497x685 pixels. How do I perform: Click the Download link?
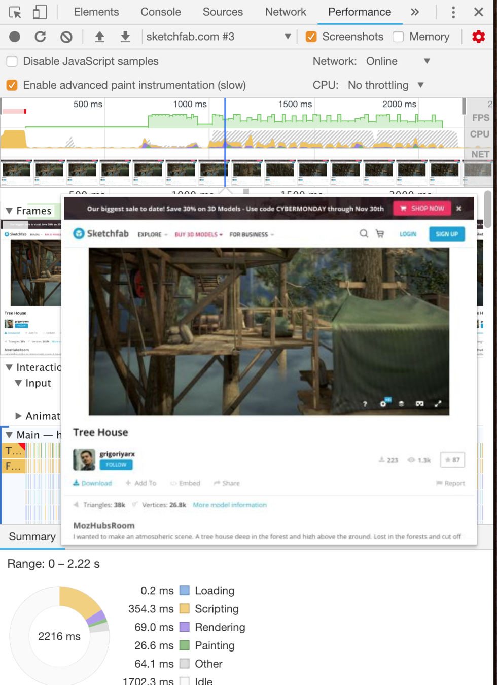pos(92,483)
